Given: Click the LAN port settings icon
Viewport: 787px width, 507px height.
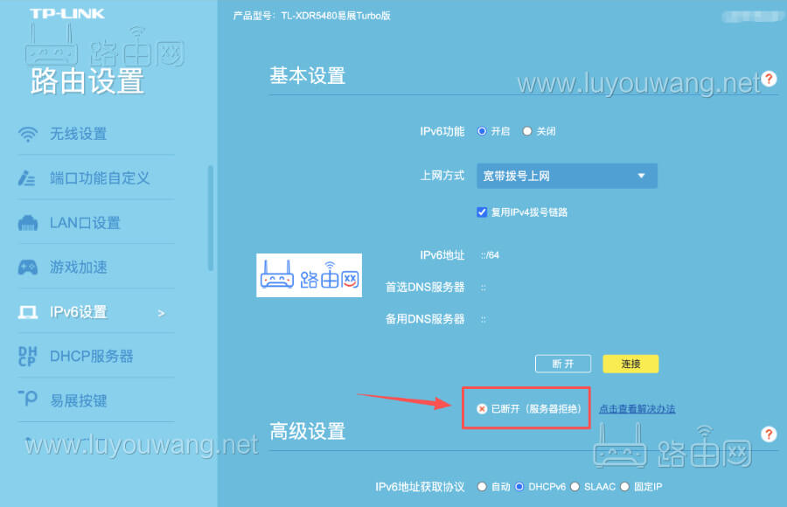Looking at the screenshot, I should point(28,223).
